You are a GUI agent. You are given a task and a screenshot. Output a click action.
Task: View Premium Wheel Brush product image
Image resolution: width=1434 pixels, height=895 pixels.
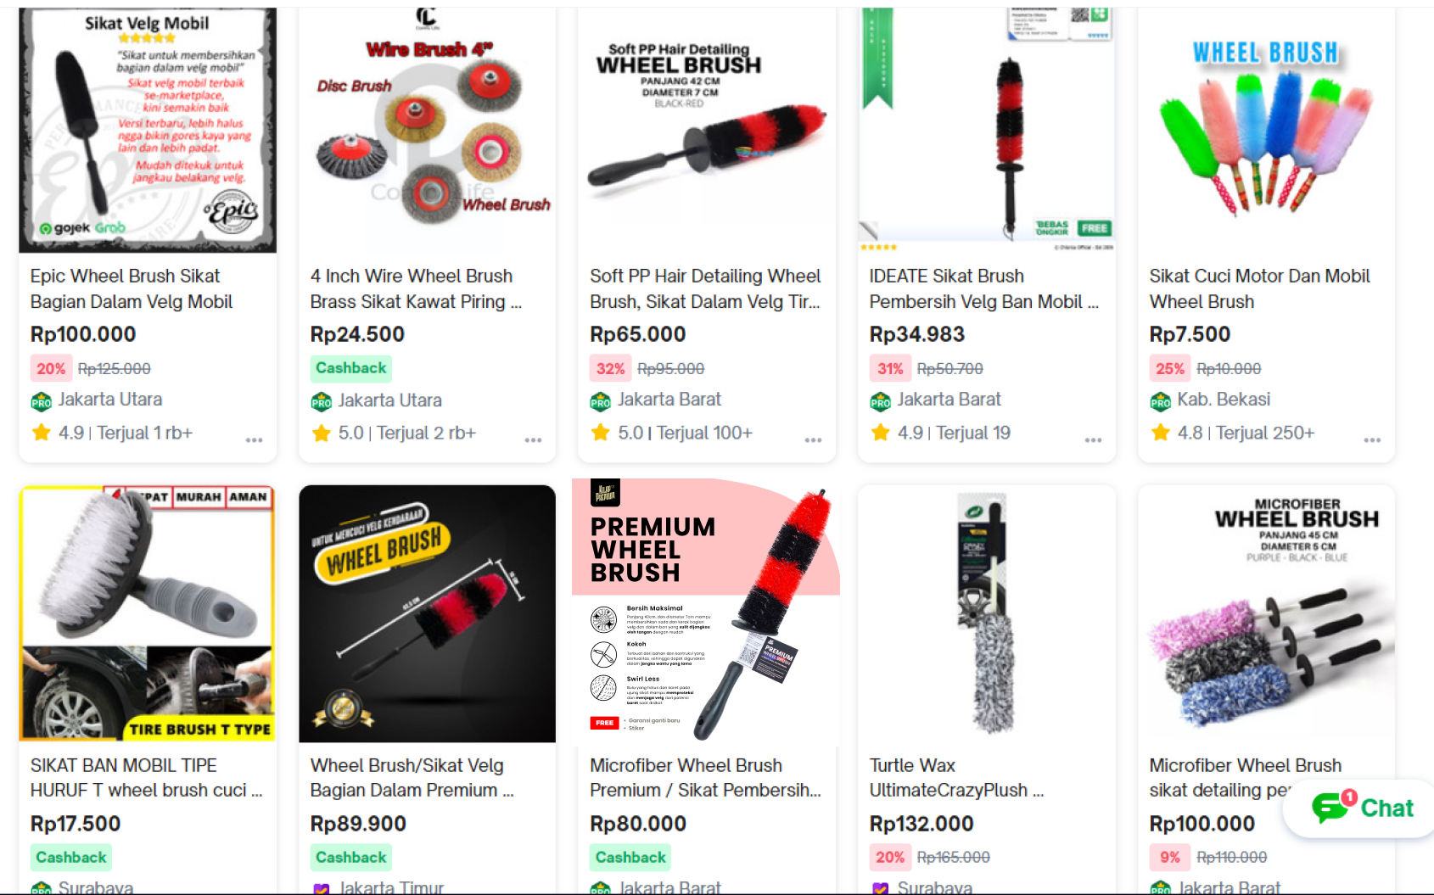[x=706, y=612]
